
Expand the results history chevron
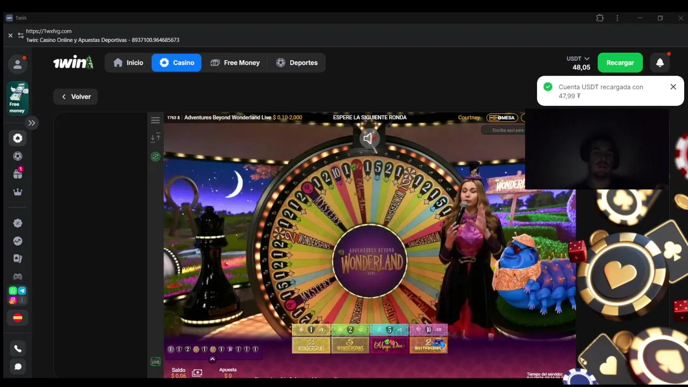tap(212, 359)
